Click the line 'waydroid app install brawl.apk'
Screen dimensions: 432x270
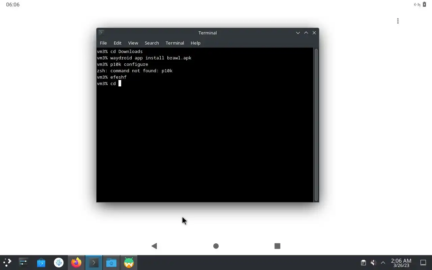pyautogui.click(x=144, y=58)
